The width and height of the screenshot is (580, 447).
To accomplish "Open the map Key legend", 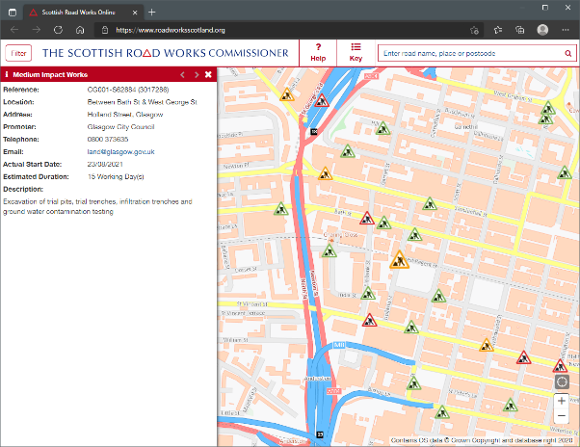I will point(356,52).
